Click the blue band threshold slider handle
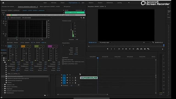 click(x=13, y=54)
